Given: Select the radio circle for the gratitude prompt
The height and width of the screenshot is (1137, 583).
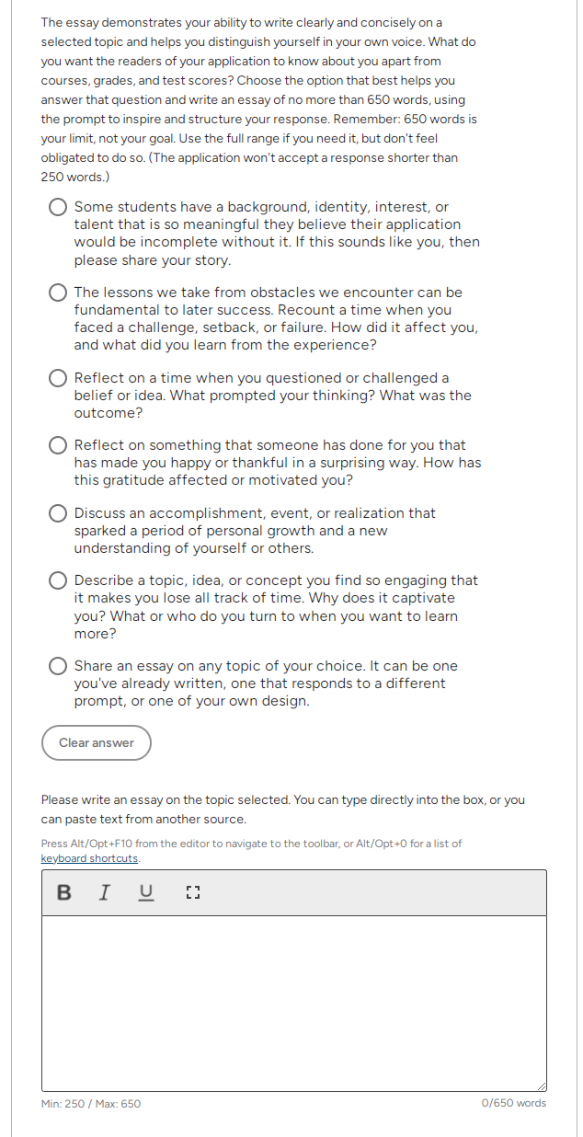Looking at the screenshot, I should point(58,446).
